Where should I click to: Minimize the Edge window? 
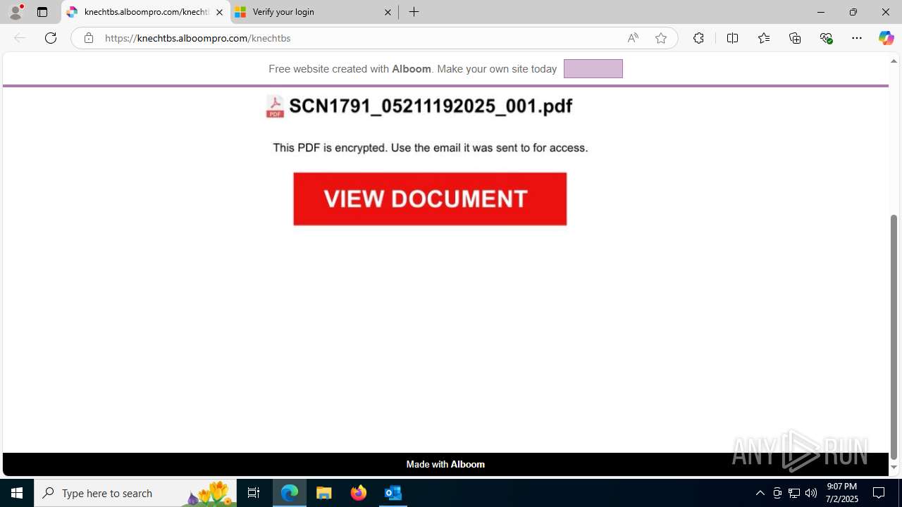821,12
